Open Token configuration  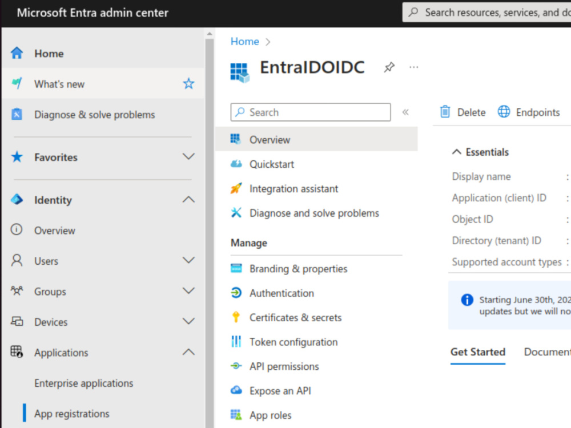[x=293, y=342]
